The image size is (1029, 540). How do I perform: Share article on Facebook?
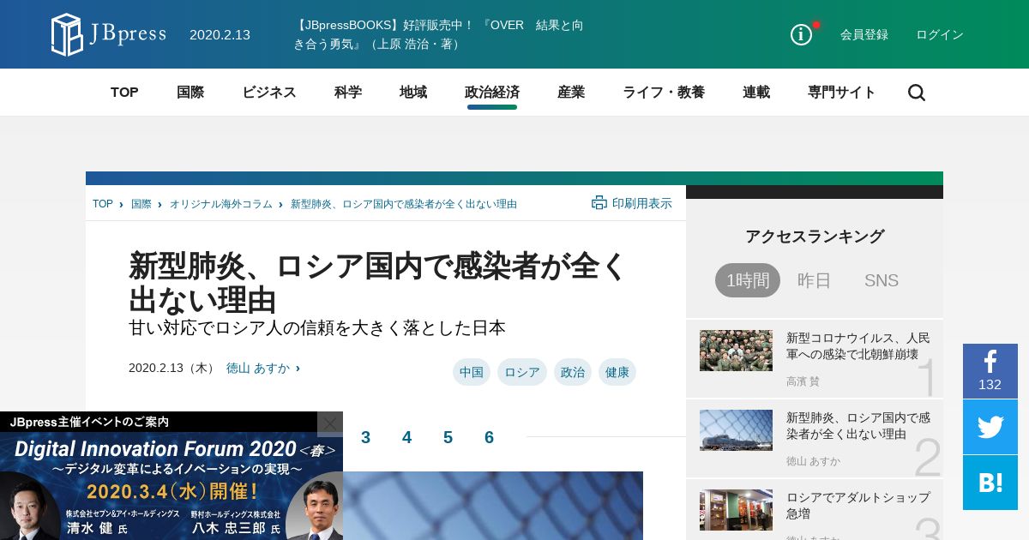pos(990,371)
